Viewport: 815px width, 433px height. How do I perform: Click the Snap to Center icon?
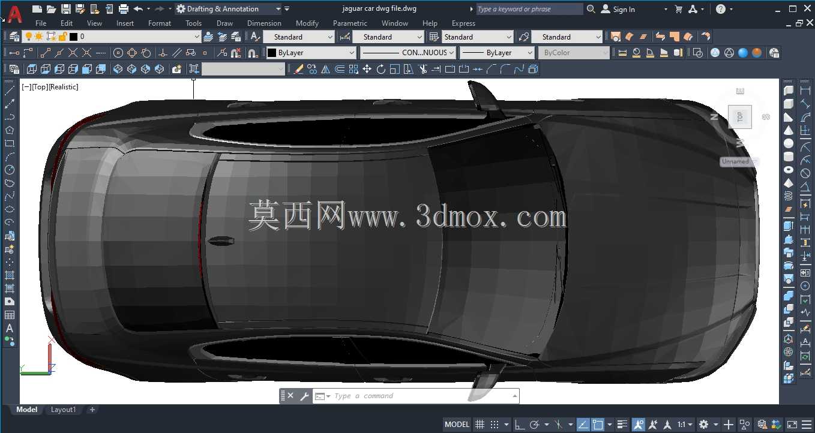(118, 53)
